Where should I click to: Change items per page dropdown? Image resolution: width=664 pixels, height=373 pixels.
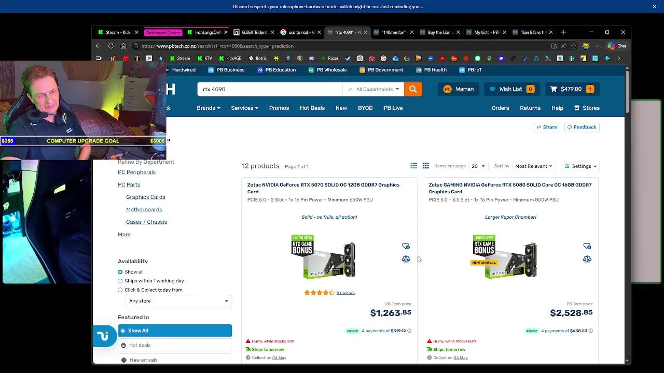(478, 166)
